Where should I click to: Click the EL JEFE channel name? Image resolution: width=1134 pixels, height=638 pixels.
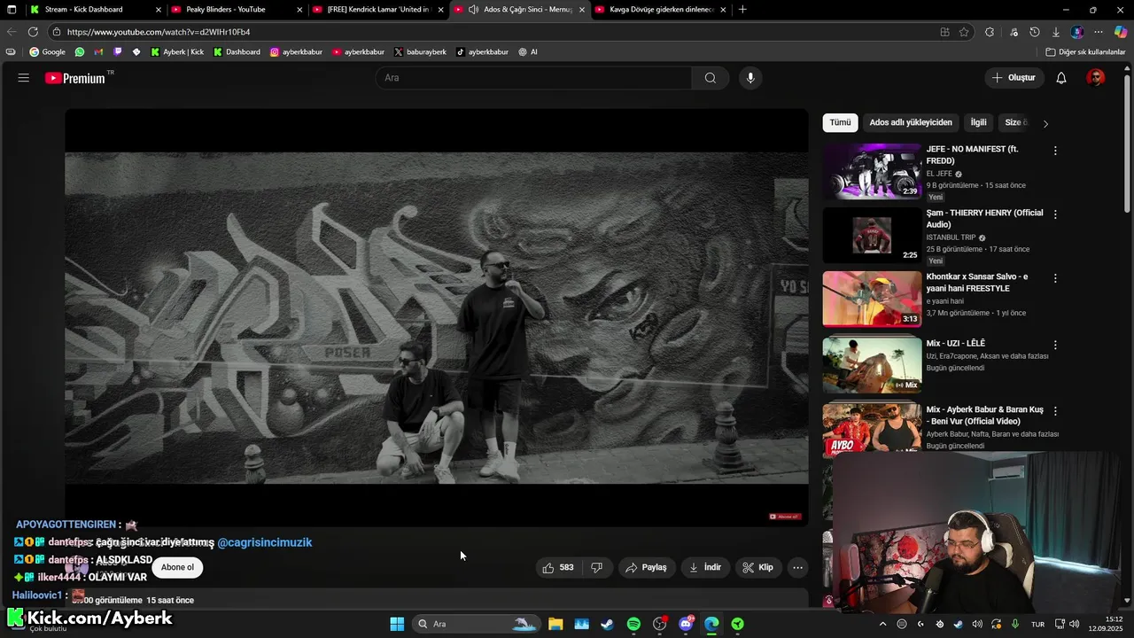pyautogui.click(x=939, y=174)
